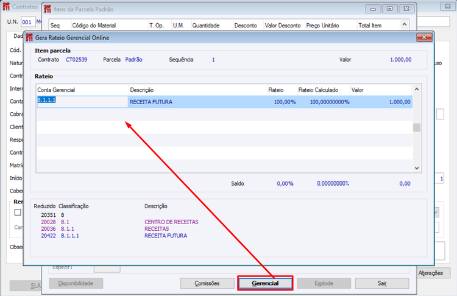Click Rateio grid scrollbar thumb
457x296 pixels.
tap(417, 128)
